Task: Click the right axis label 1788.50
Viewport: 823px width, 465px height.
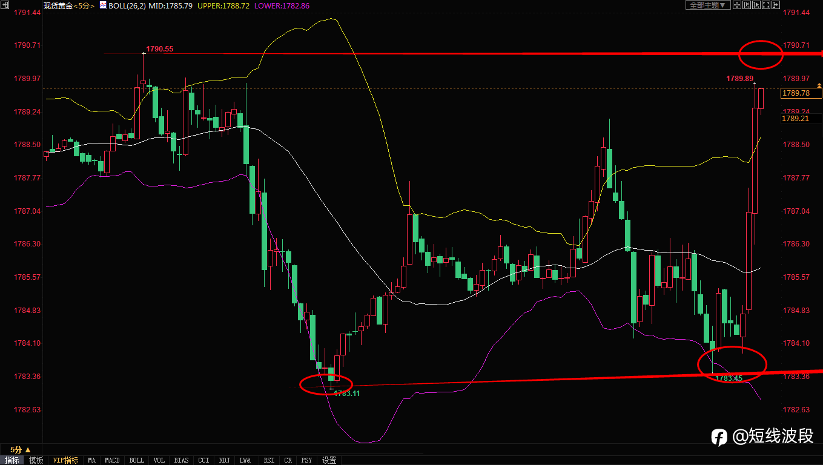Action: pyautogui.click(x=796, y=145)
